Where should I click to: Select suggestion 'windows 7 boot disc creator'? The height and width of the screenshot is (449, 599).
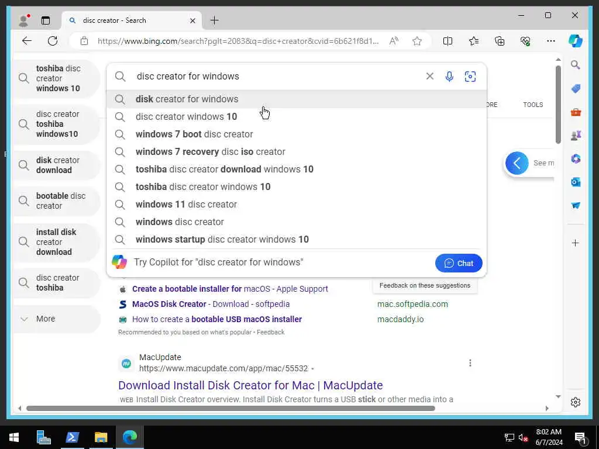297,134
